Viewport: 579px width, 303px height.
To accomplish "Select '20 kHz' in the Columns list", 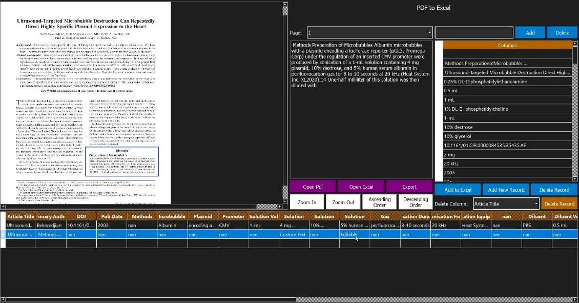I will (507, 164).
